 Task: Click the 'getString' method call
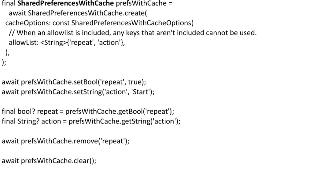pyautogui.click(x=138, y=121)
